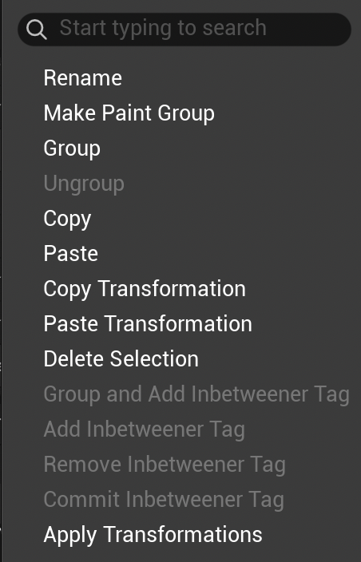The width and height of the screenshot is (361, 562).
Task: Click the magnifying glass search icon
Action: point(37,30)
